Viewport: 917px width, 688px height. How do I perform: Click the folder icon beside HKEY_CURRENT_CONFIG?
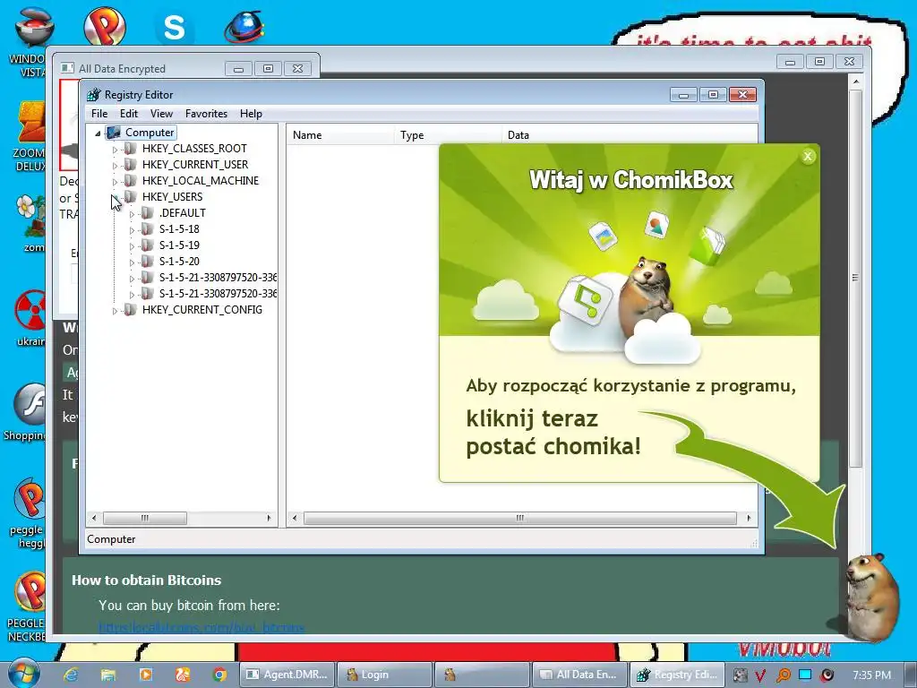click(131, 309)
